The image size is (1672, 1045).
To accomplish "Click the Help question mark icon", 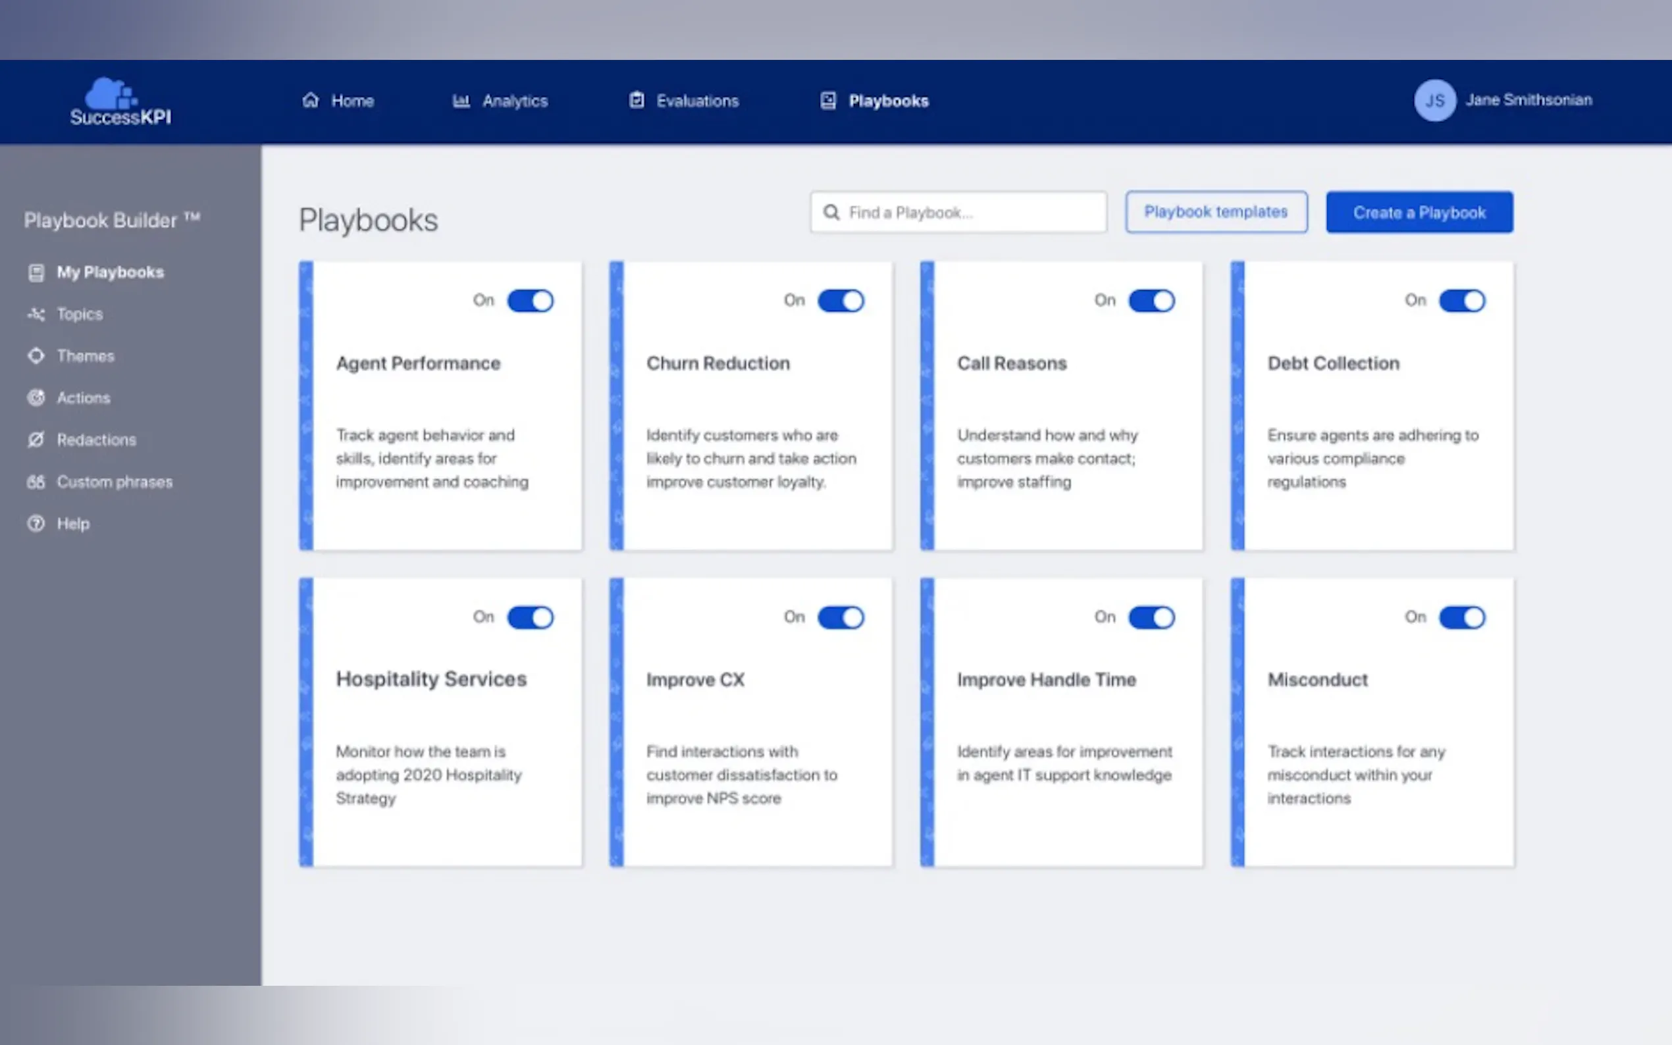I will tap(36, 524).
